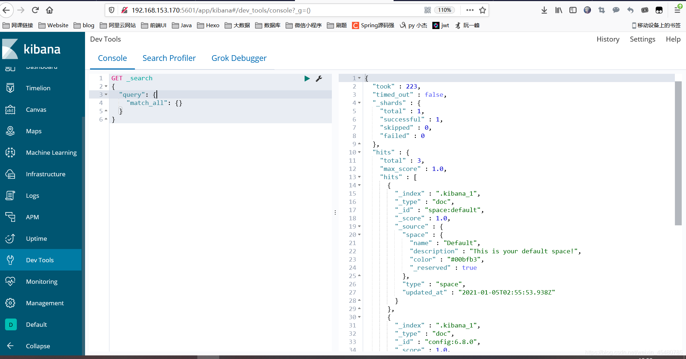Collapse the _source block at line 19
Screen dimensions: 686x359
click(359, 226)
